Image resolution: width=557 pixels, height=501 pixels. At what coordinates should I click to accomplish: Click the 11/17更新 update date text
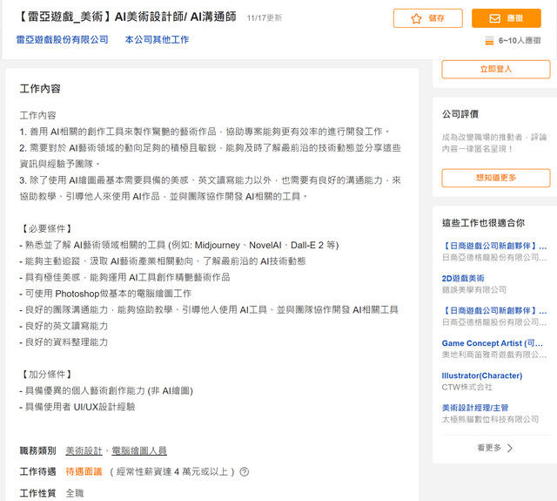[x=265, y=17]
